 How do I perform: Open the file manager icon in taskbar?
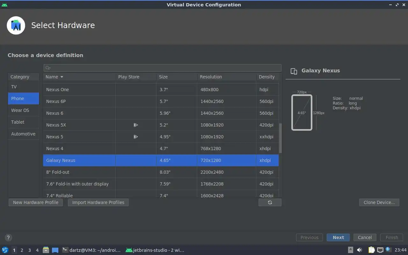(x=46, y=250)
